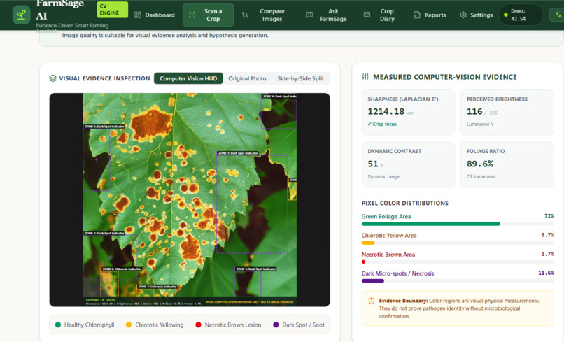Click the ZONE 1 Dark Spot label

(x=238, y=153)
